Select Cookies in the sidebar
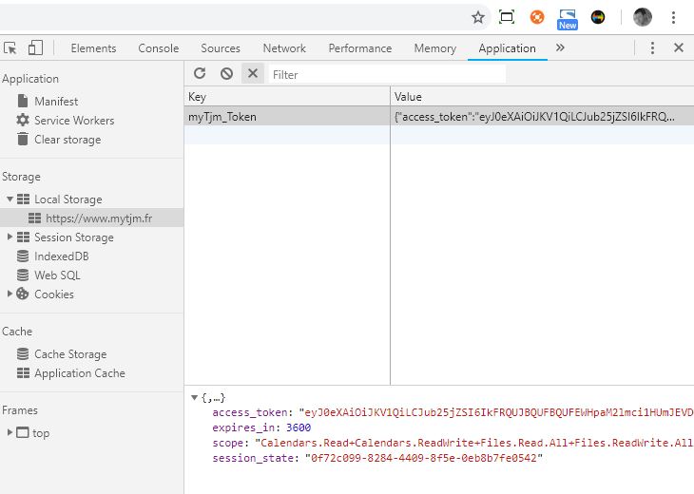 pos(54,294)
